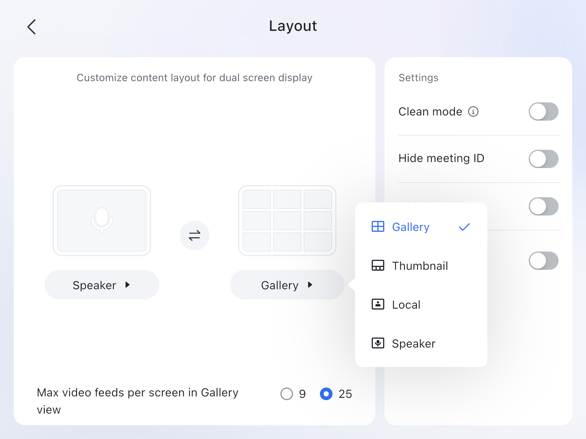
Task: Enable the Clean mode toggle
Action: (x=543, y=112)
